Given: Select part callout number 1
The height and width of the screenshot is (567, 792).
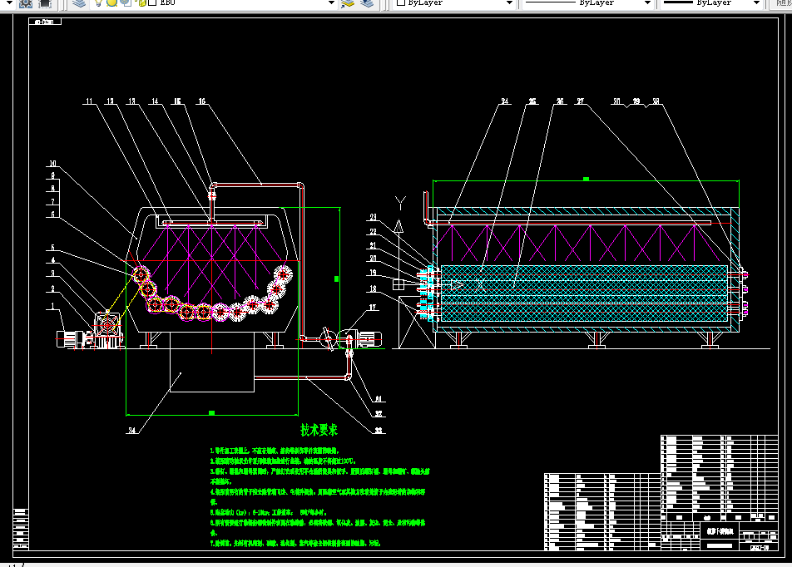Looking at the screenshot, I should point(52,307).
